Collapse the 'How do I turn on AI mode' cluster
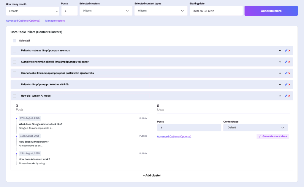 pyautogui.click(x=280, y=96)
